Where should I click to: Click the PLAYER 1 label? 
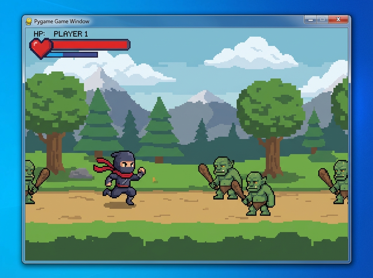point(71,34)
